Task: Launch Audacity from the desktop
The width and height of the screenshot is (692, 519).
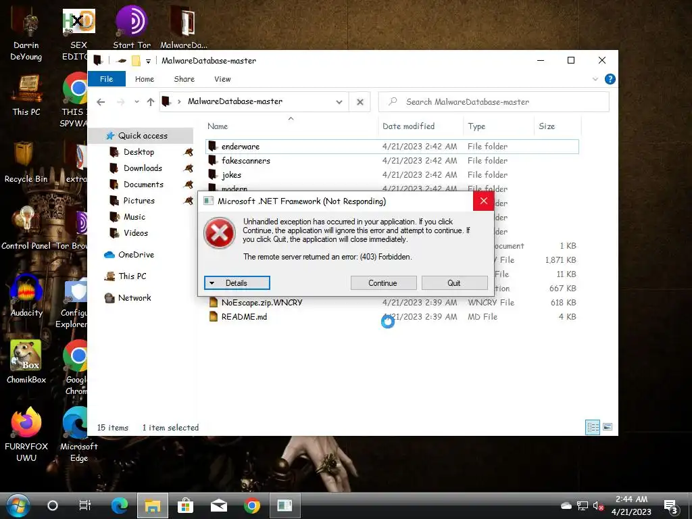Action: point(26,295)
